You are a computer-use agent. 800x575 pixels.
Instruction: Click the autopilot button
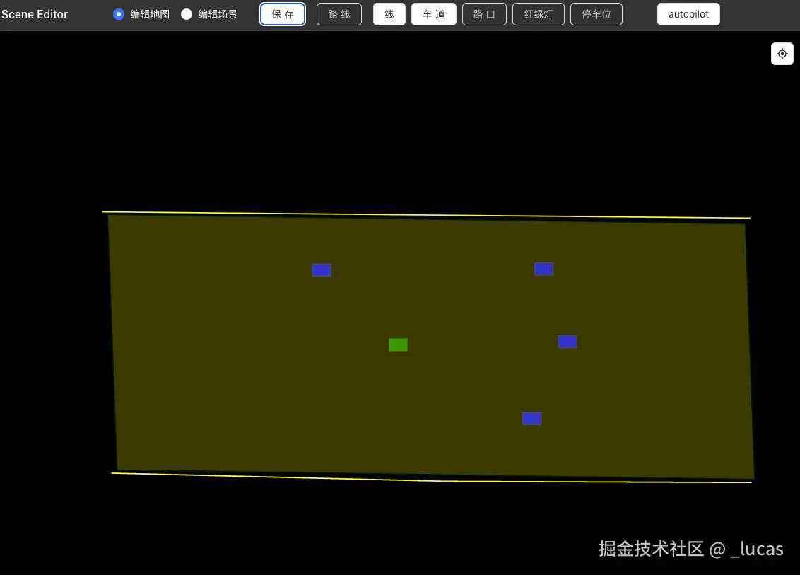688,13
